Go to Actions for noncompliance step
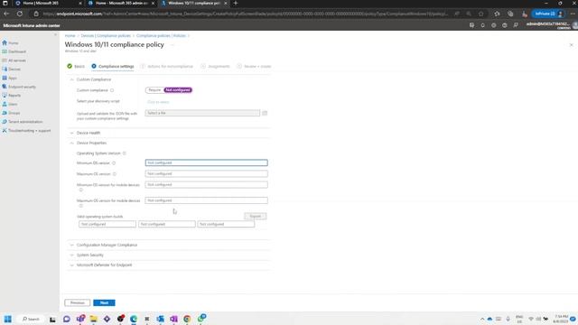Viewport: 578px width, 325px height. [x=166, y=66]
